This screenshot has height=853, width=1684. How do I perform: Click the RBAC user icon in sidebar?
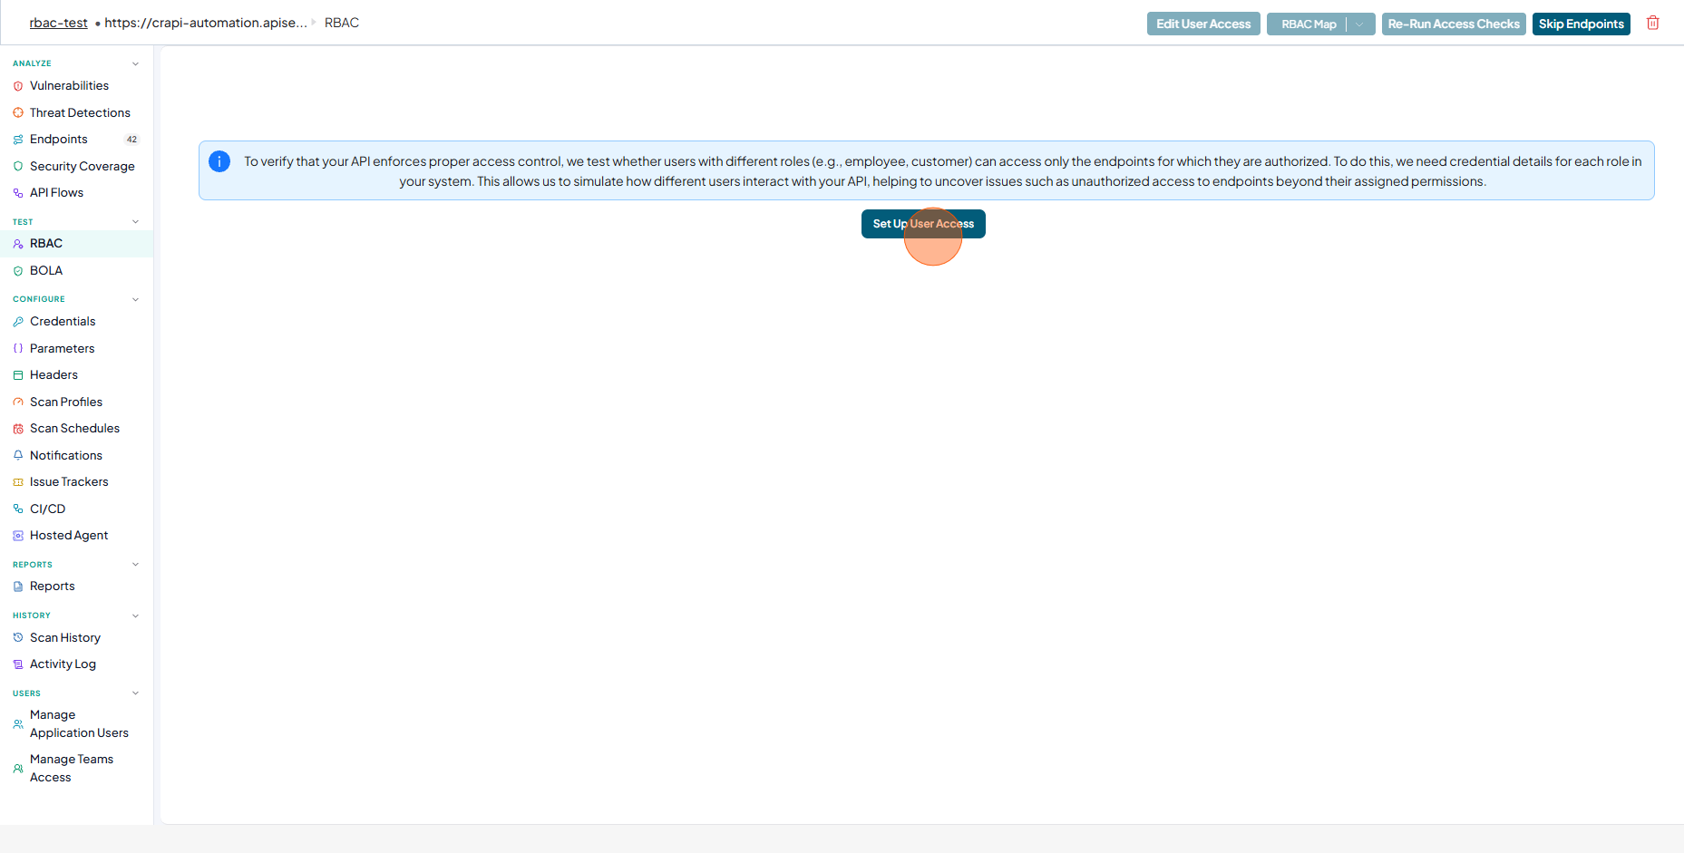click(x=18, y=244)
